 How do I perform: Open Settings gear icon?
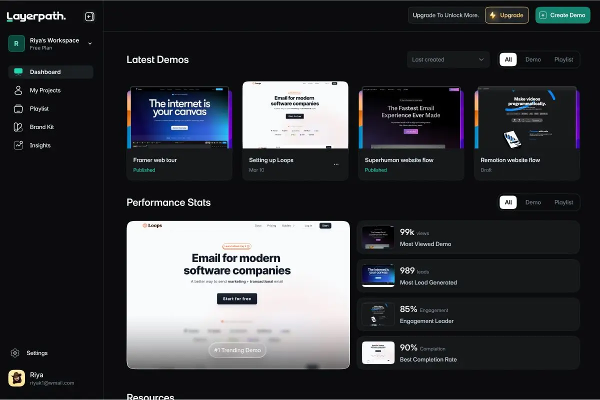(15, 353)
